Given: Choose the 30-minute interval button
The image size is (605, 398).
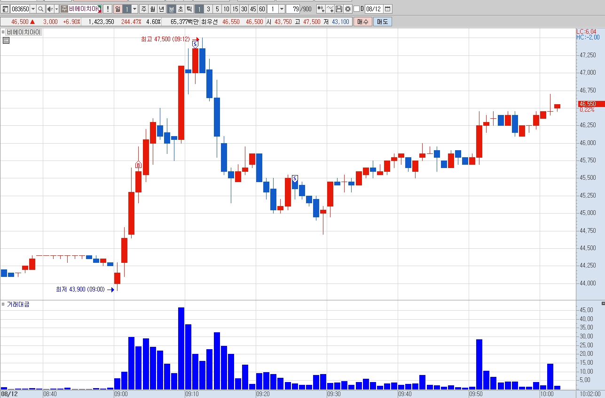Looking at the screenshot, I should coord(244,9).
